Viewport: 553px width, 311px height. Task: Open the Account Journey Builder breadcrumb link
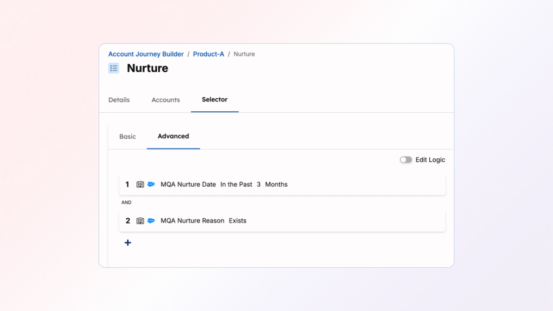coord(145,54)
